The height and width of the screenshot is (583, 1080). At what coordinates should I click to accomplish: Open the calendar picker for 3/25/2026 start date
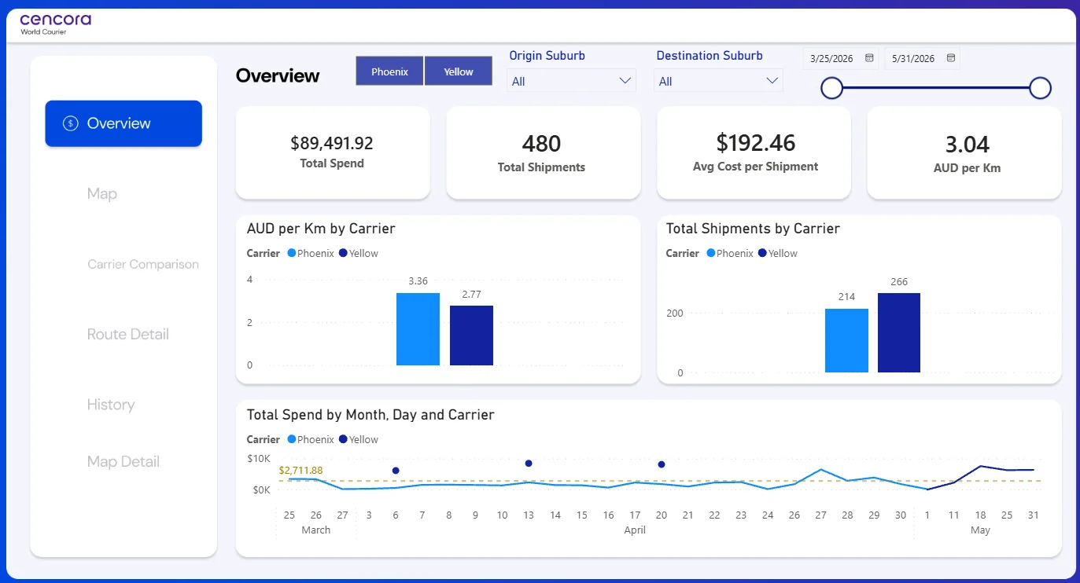tap(869, 58)
